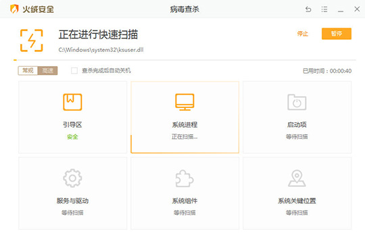This screenshot has width=365, height=243.
Task: Pause the scan with 暂停 button
Action: (337, 34)
